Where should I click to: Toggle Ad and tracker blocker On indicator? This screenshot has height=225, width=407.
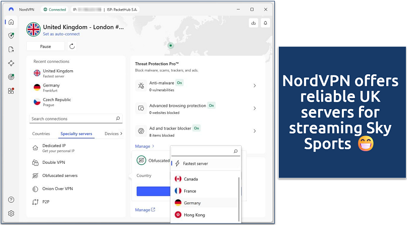[x=196, y=128]
